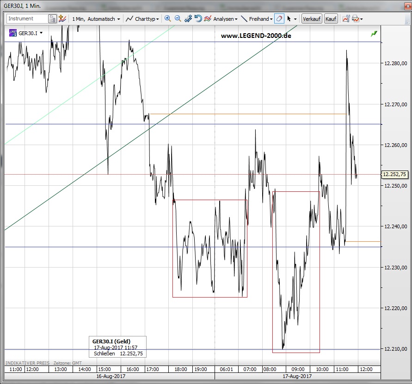Open the GER30.I chart symbol menu
This screenshot has height=384, width=412.
pyautogui.click(x=27, y=33)
